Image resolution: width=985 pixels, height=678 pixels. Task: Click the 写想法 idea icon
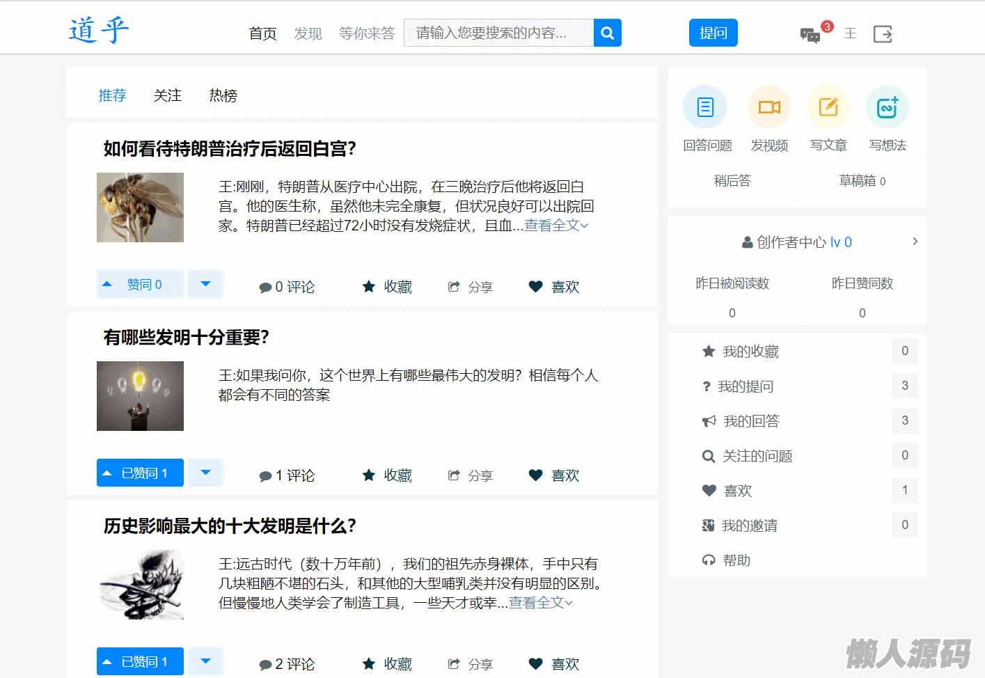click(x=888, y=108)
